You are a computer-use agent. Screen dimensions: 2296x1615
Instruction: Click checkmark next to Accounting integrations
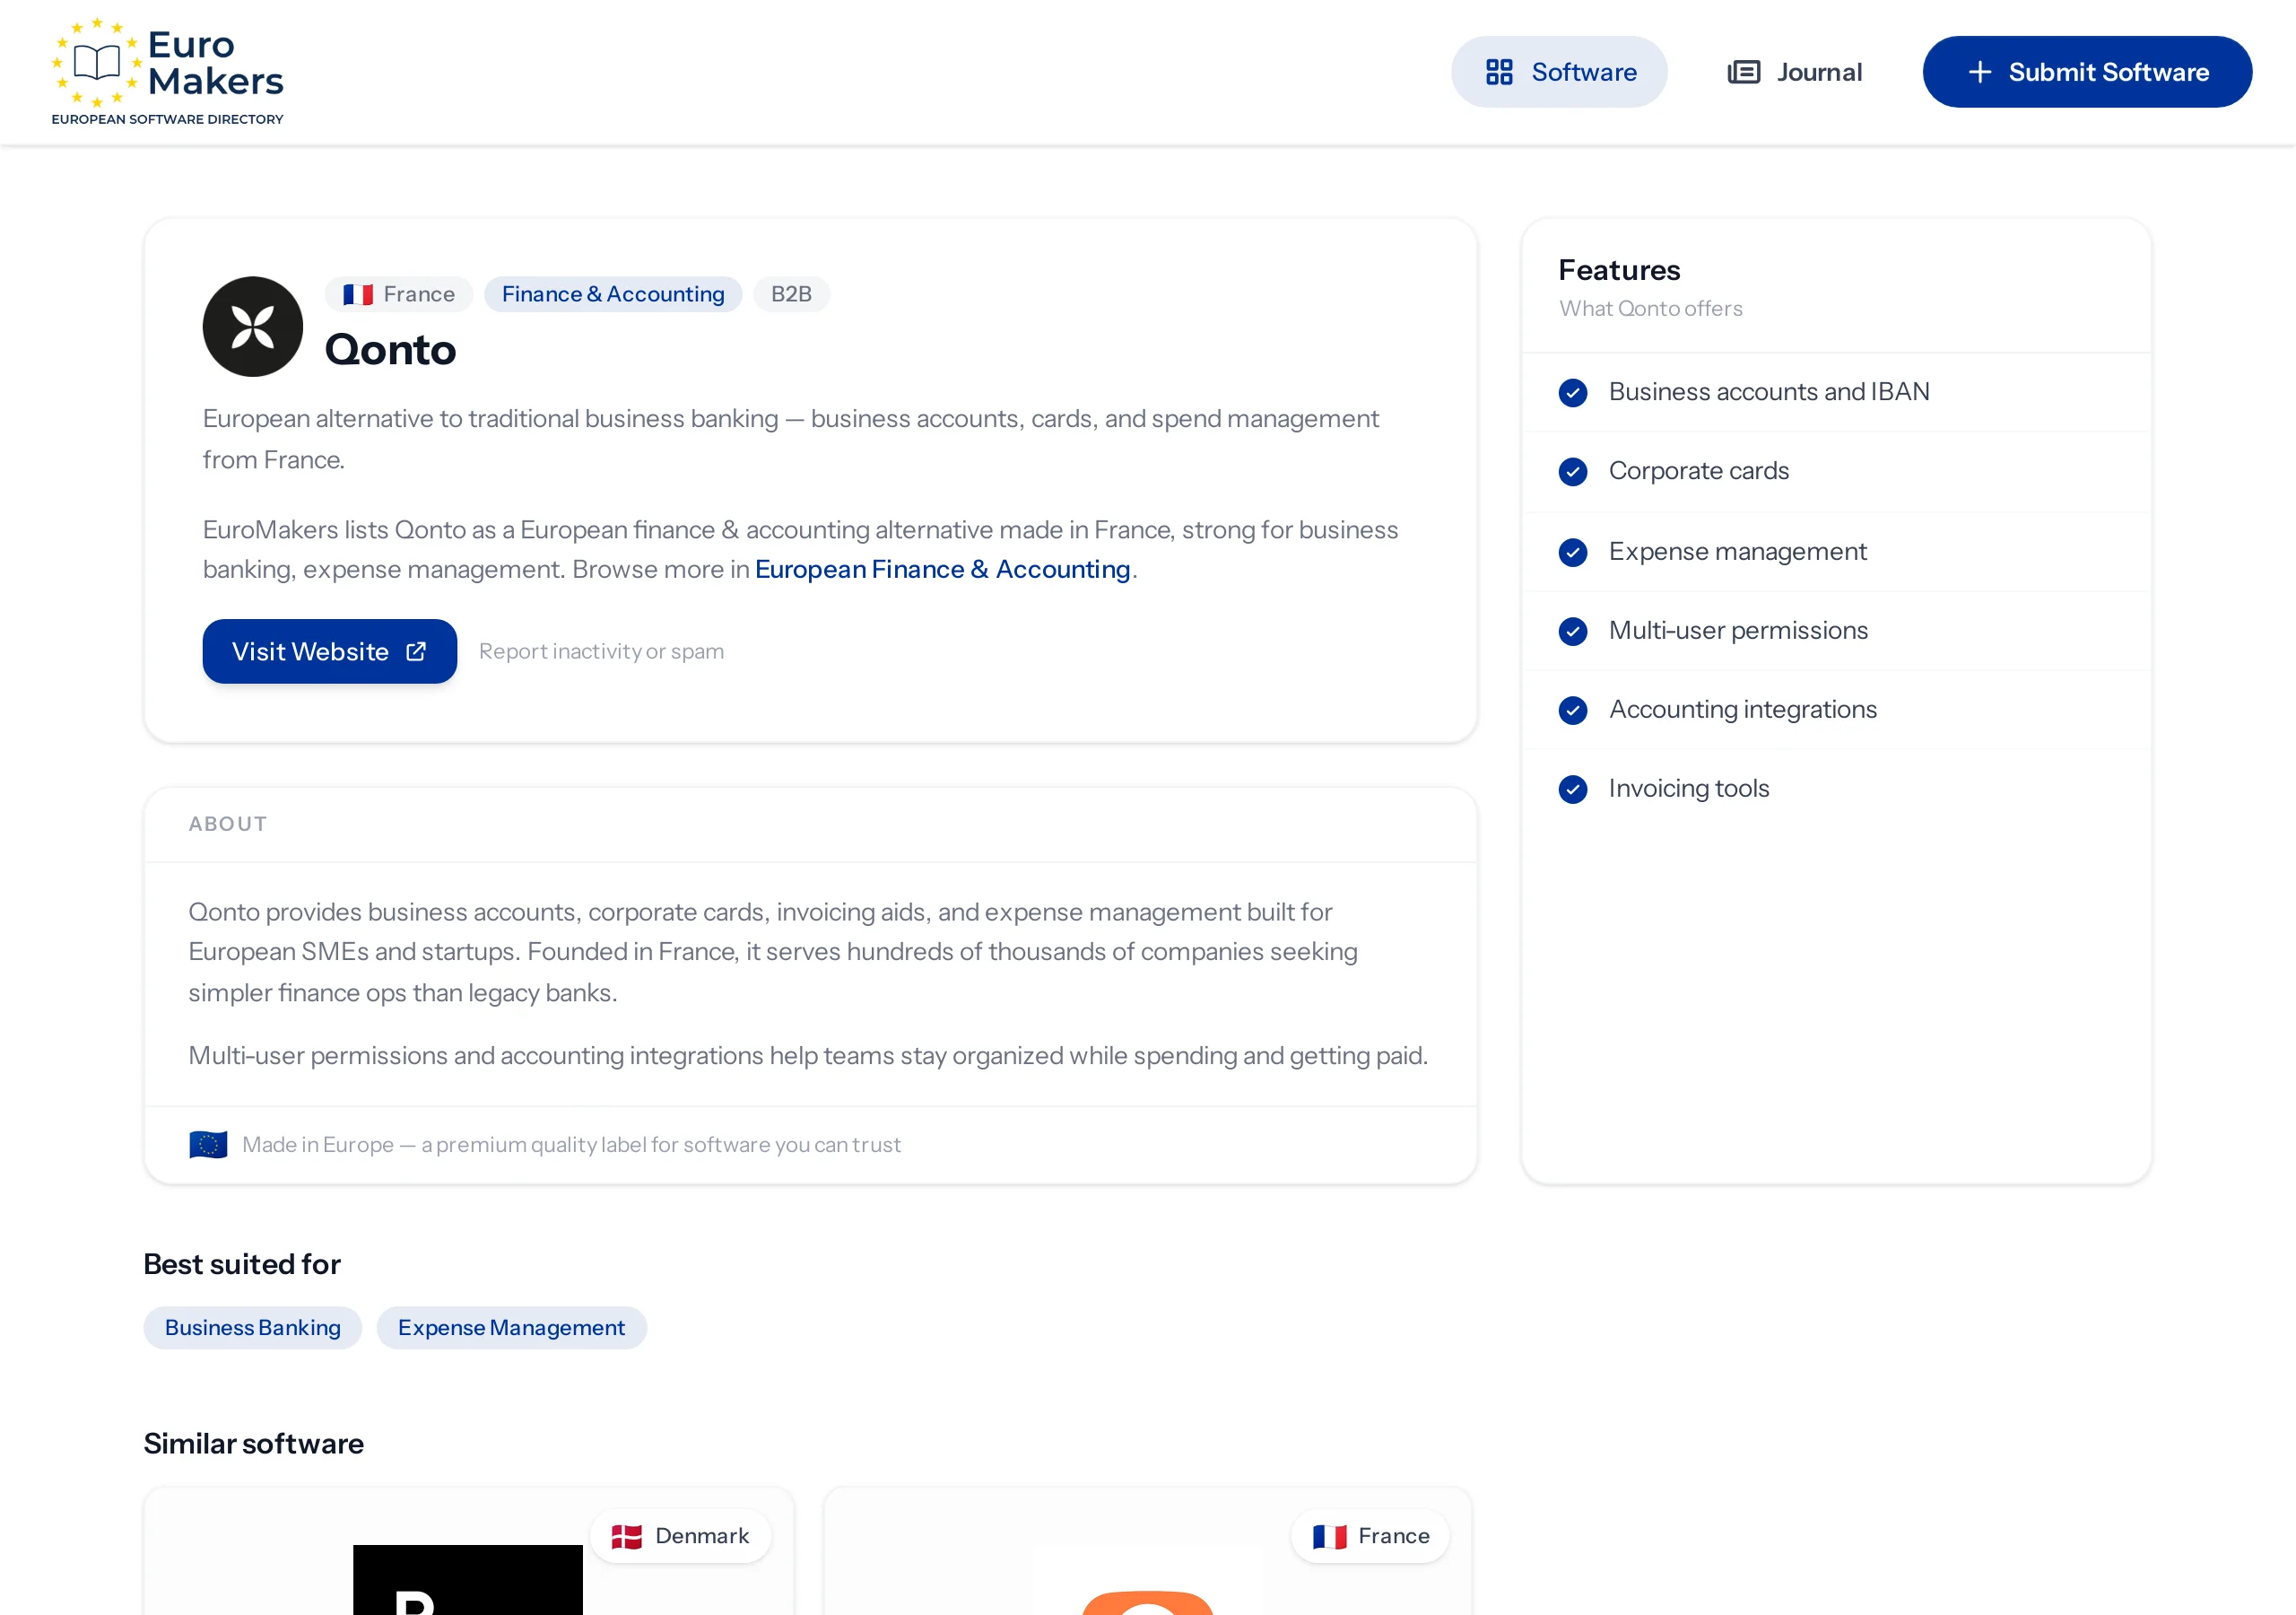pos(1573,710)
